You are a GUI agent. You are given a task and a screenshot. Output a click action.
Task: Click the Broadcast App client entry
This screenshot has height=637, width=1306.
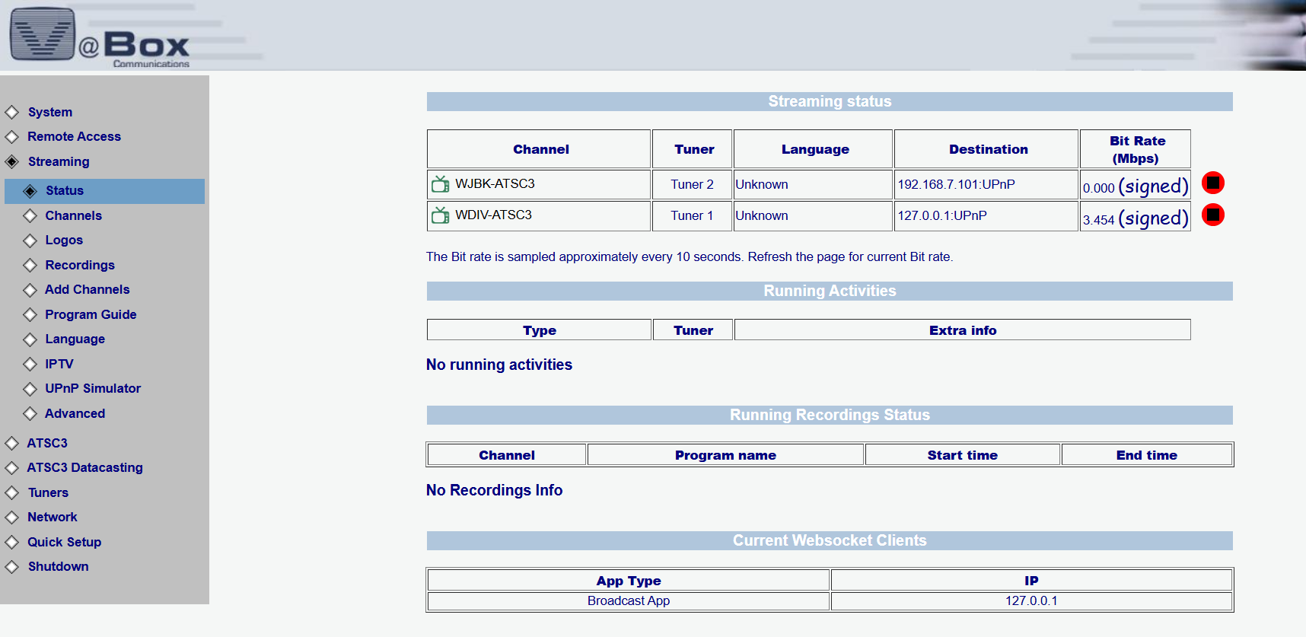pos(629,600)
